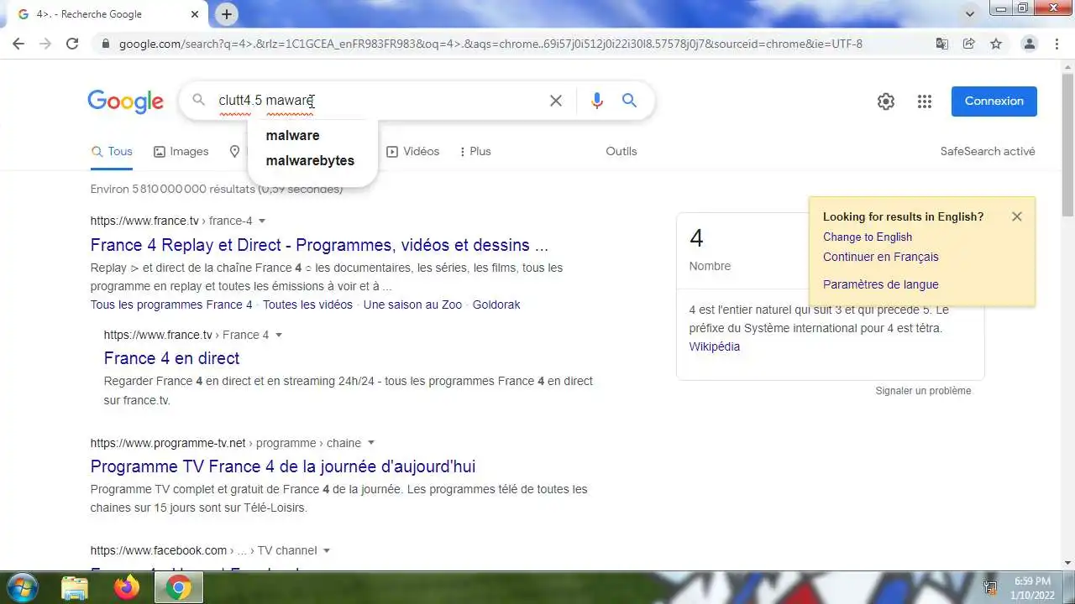Switch to the Vidéos tab
Screen dimensions: 1075x604
(x=412, y=151)
